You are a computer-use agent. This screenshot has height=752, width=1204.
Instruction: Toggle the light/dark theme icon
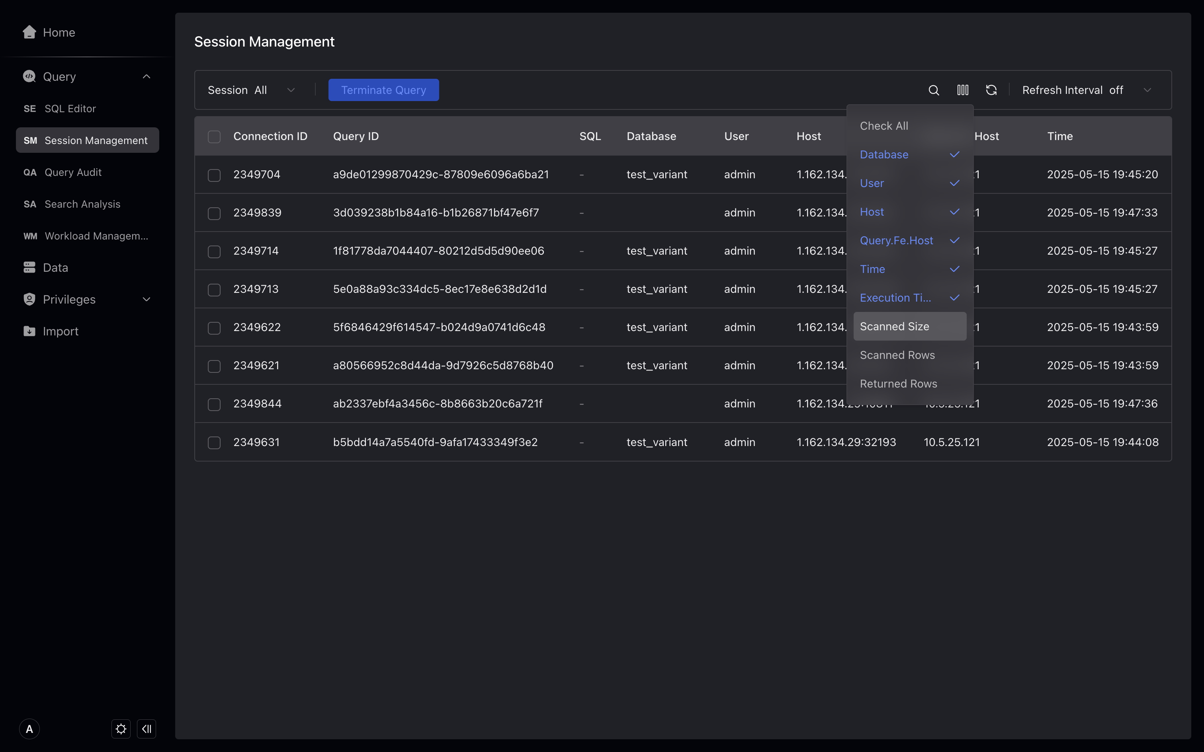(121, 729)
